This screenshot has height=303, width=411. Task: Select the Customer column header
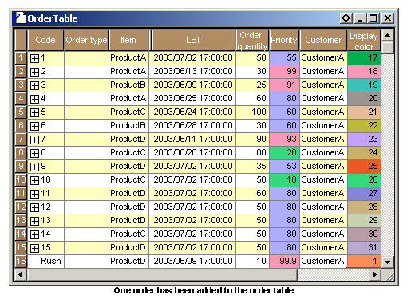tap(323, 40)
